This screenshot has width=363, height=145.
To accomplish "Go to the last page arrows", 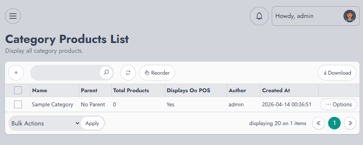I will tap(350, 123).
